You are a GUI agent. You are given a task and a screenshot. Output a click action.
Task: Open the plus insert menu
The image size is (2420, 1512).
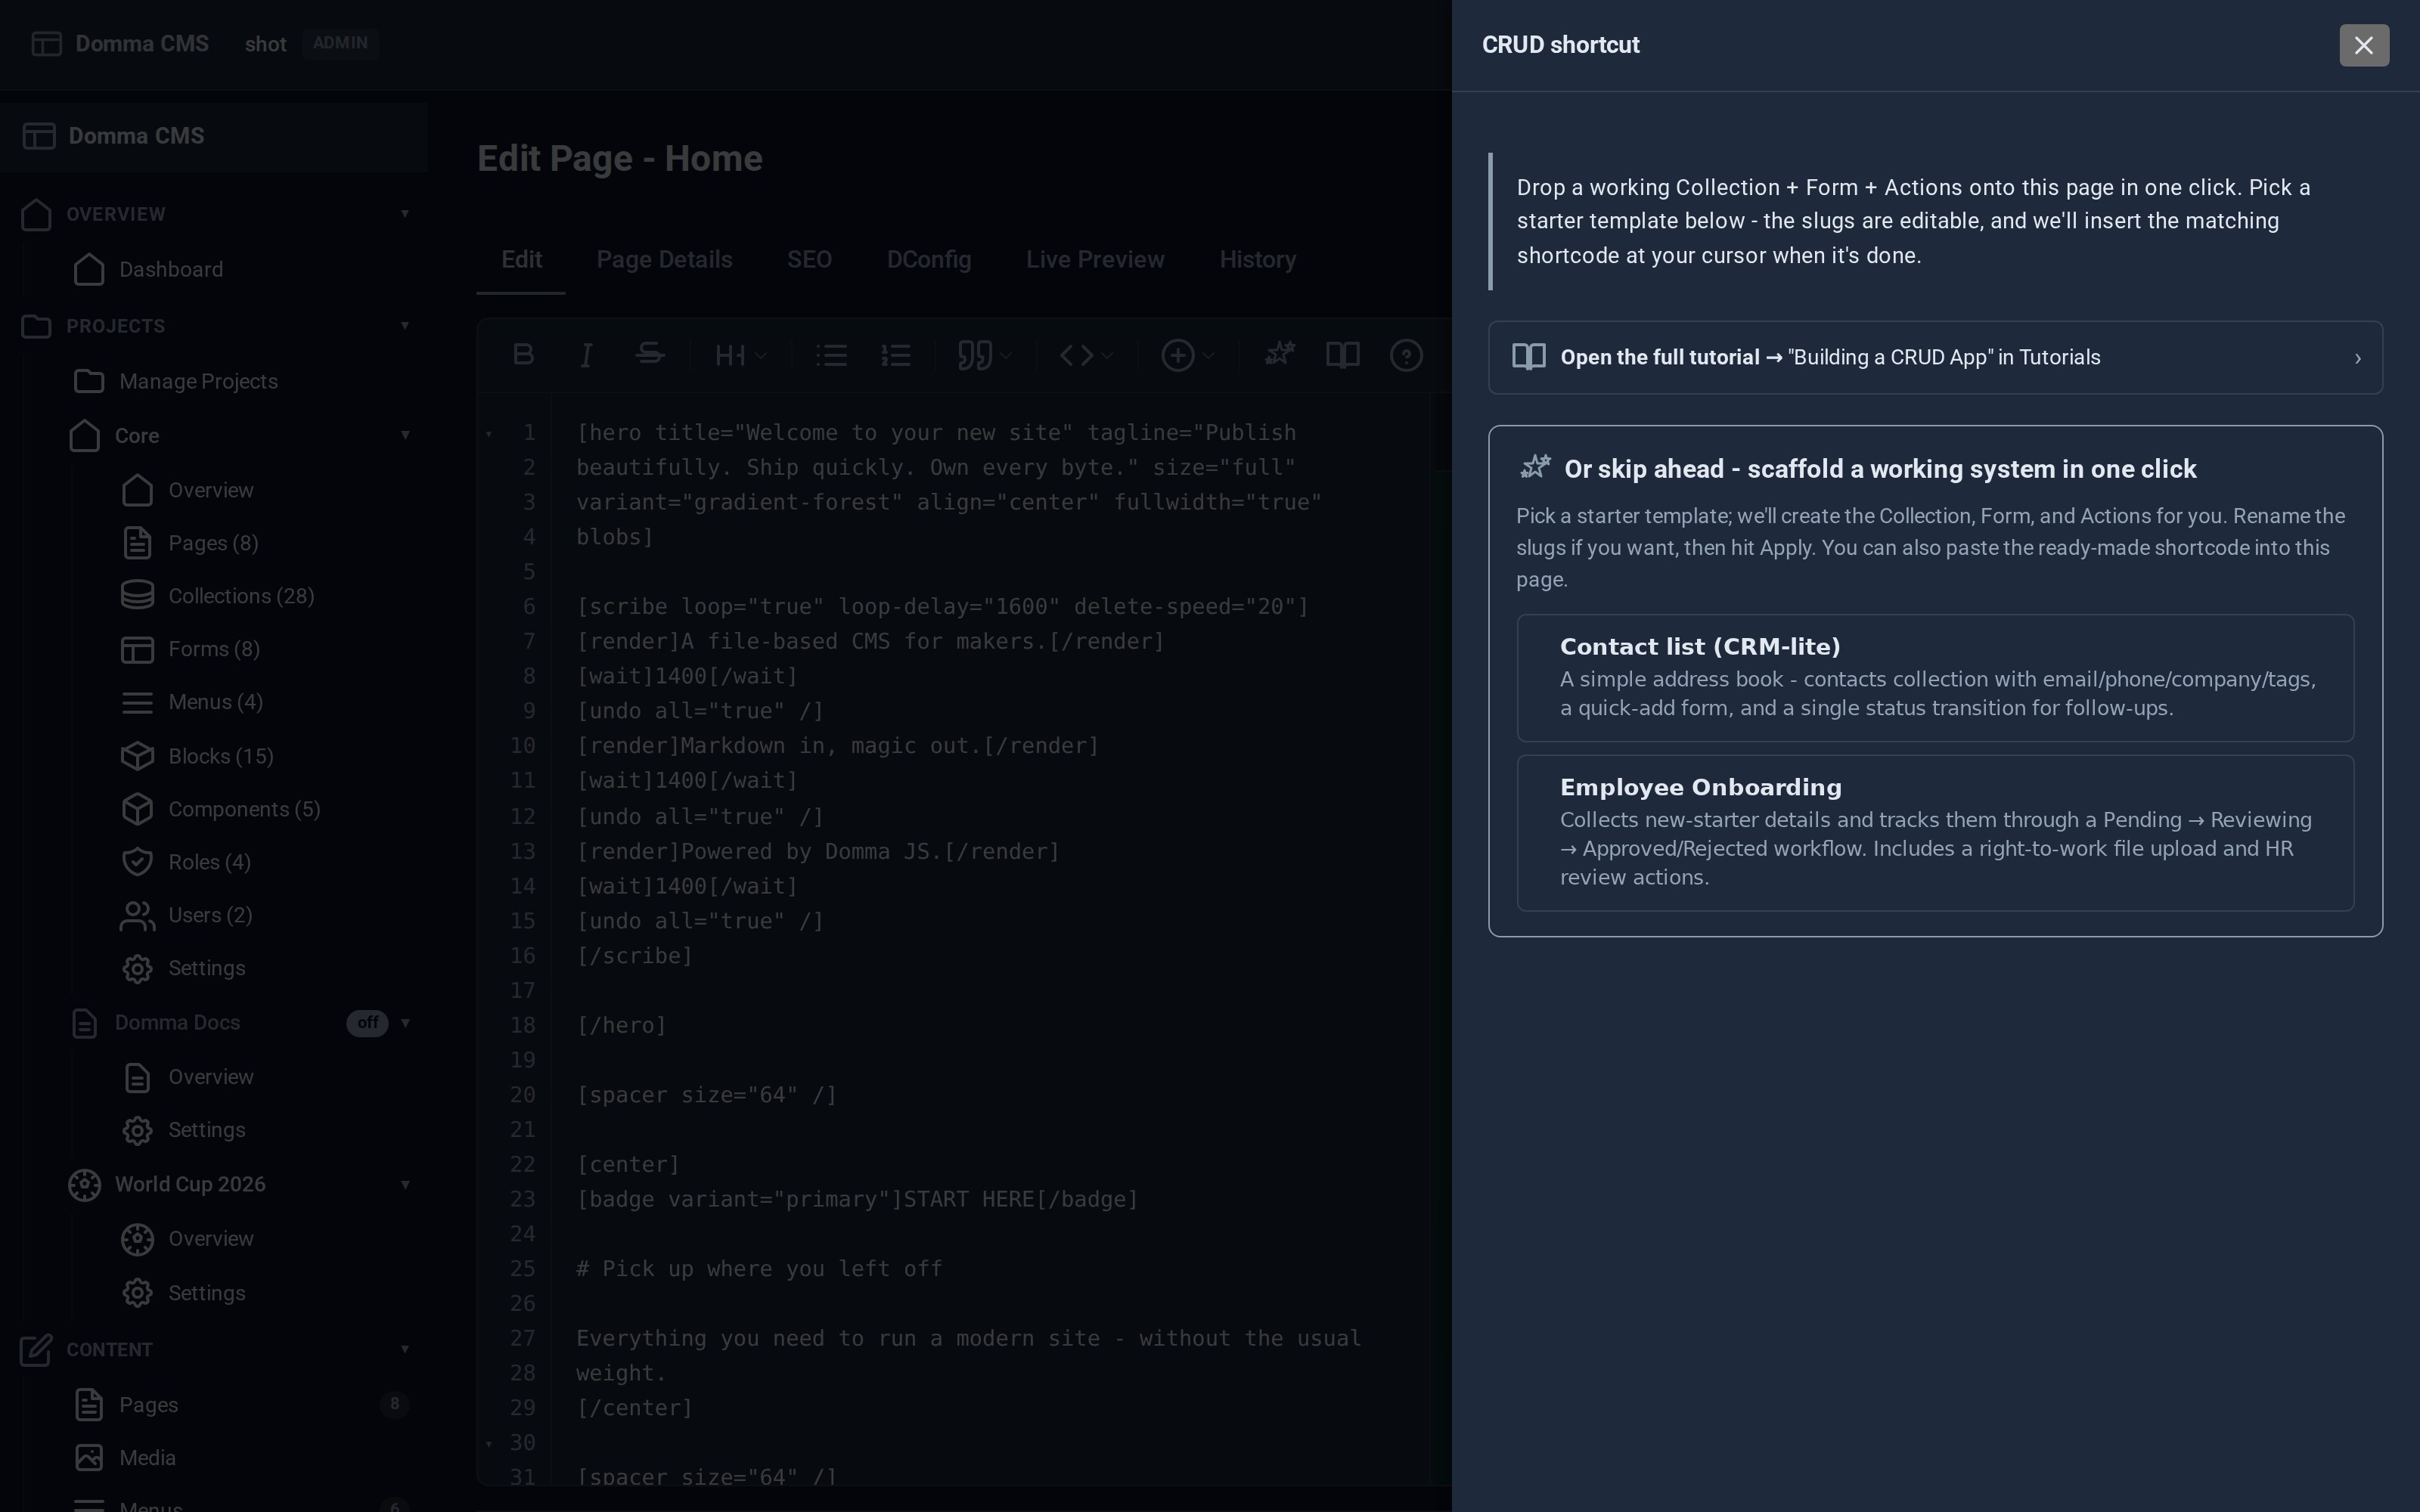coord(1188,355)
